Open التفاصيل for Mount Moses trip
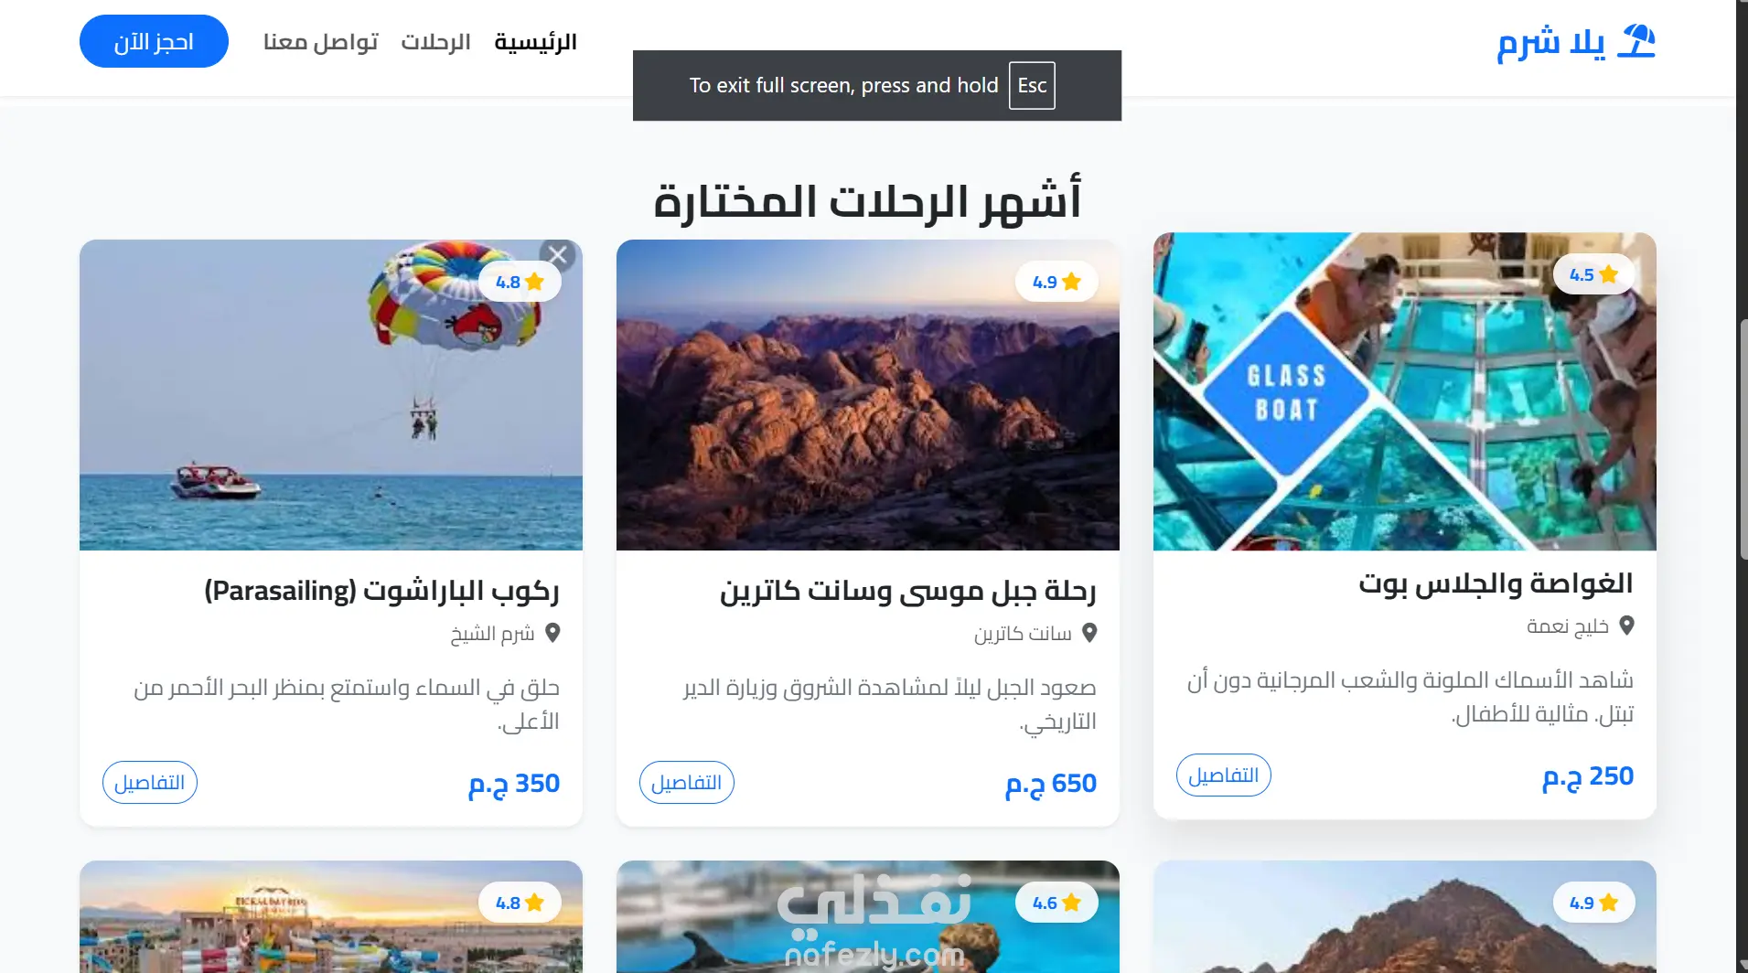This screenshot has width=1748, height=973. (687, 783)
